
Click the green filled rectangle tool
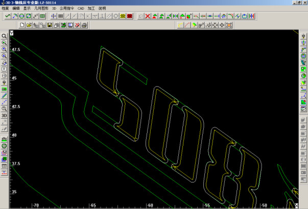42,16
